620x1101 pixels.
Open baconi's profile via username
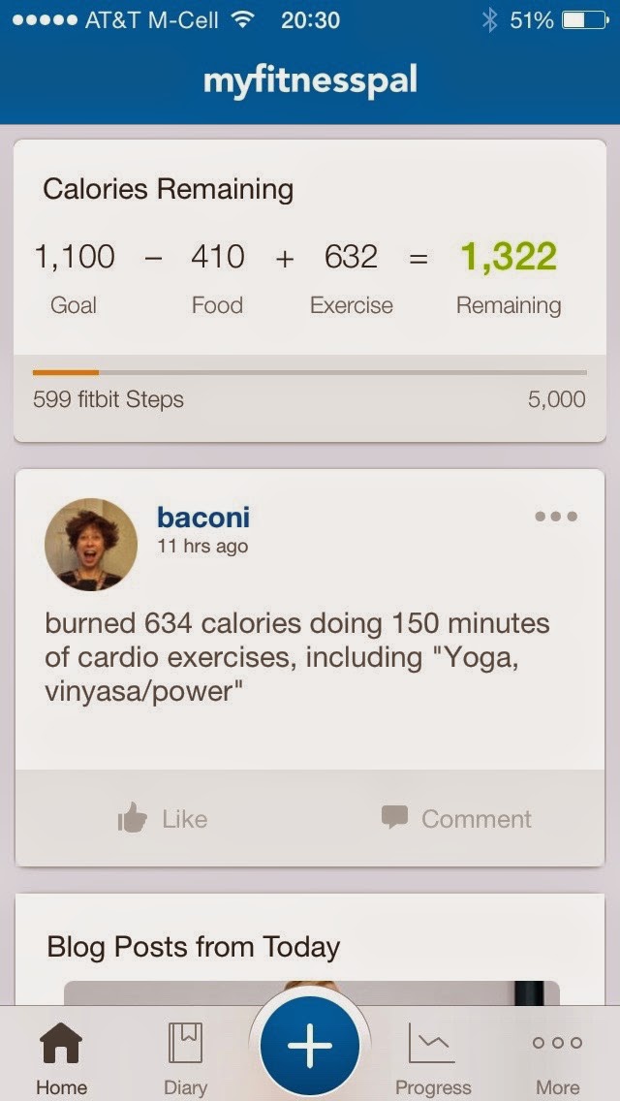pyautogui.click(x=203, y=518)
